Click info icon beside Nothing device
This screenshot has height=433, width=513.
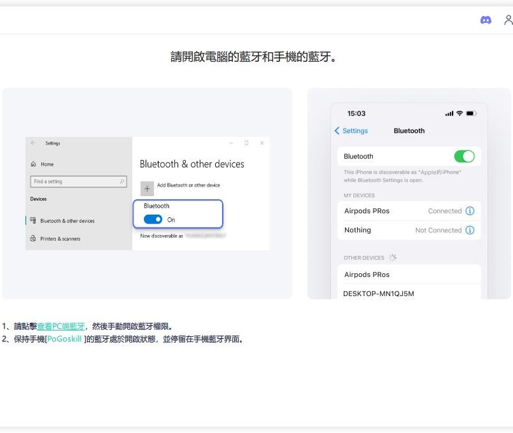point(470,230)
